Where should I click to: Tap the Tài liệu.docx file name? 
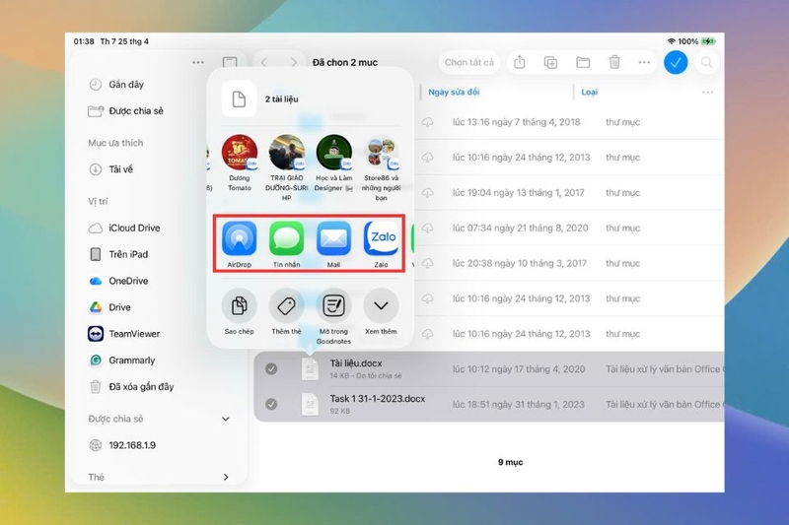point(356,363)
